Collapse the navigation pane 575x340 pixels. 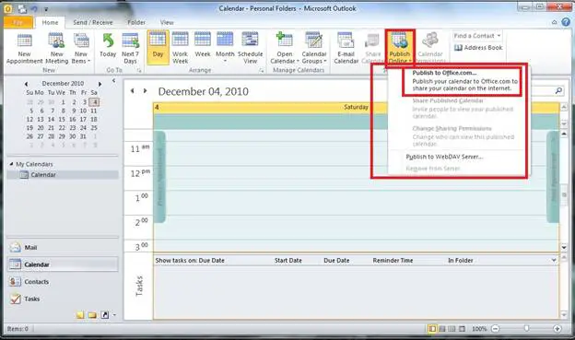pyautogui.click(x=114, y=80)
